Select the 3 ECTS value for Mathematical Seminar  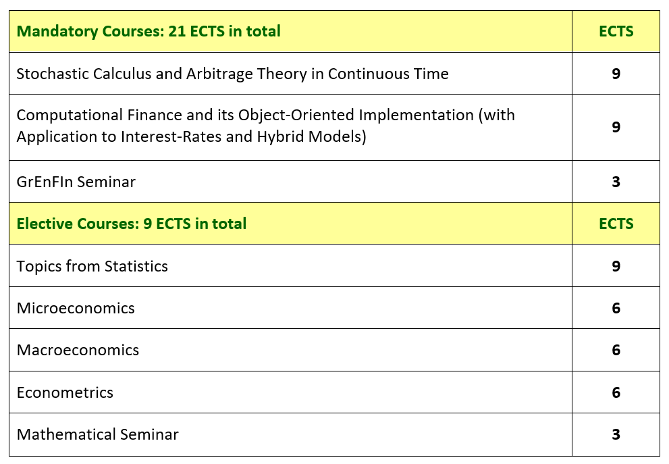pos(616,434)
